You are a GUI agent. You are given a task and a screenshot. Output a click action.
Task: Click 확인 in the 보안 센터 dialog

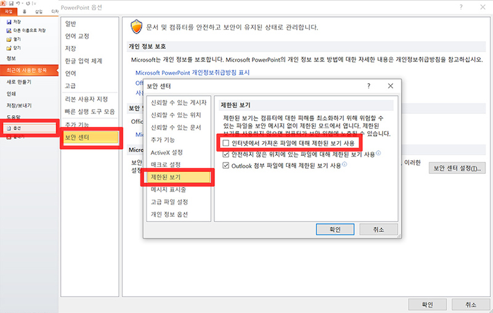[x=335, y=229]
